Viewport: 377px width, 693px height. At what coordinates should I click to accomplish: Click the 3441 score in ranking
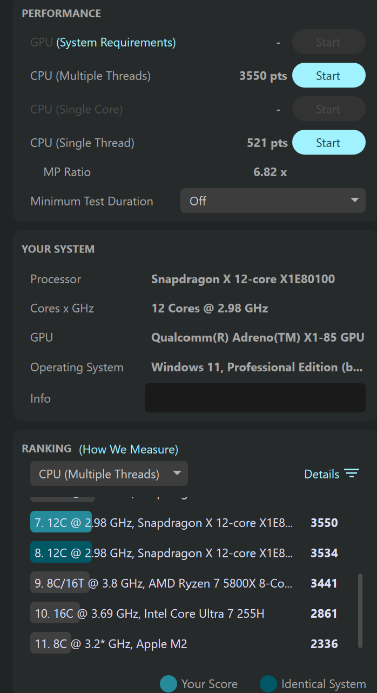tap(324, 583)
